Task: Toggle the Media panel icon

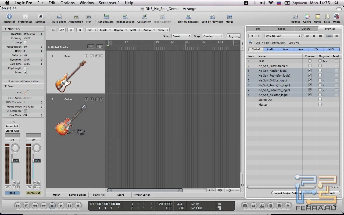Action: click(336, 17)
